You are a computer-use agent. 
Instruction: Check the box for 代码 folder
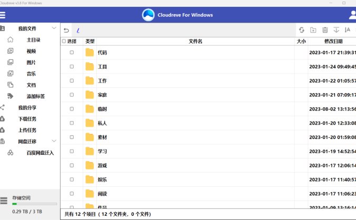click(72, 53)
